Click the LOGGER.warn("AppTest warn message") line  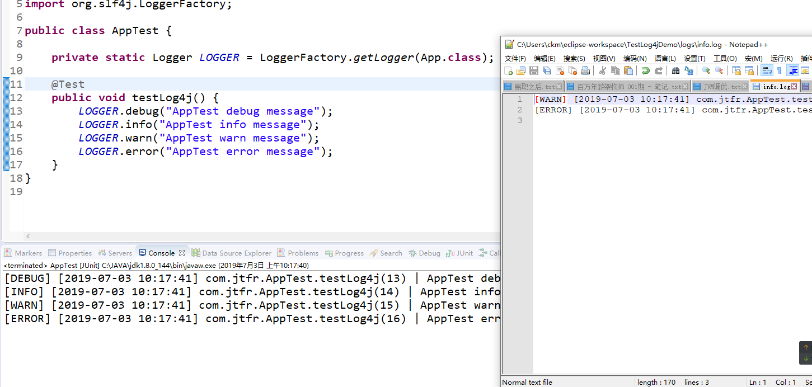tap(199, 138)
